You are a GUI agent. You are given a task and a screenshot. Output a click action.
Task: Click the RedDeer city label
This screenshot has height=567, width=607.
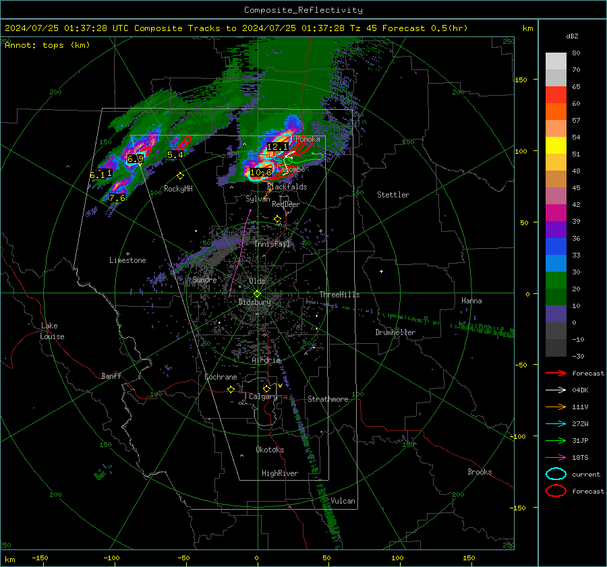coord(286,204)
